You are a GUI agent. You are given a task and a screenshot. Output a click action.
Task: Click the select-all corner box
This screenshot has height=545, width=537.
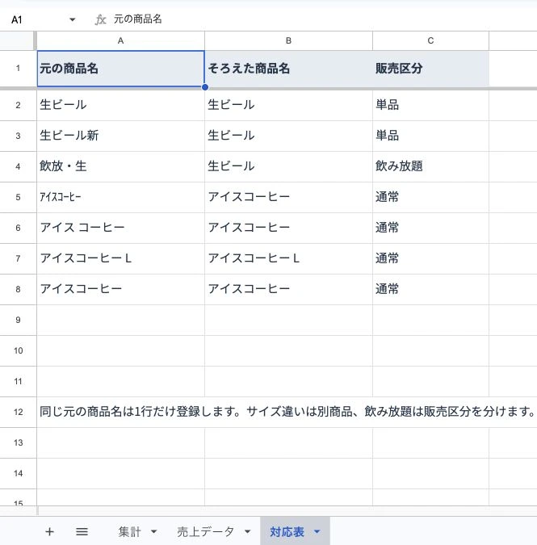[18, 40]
